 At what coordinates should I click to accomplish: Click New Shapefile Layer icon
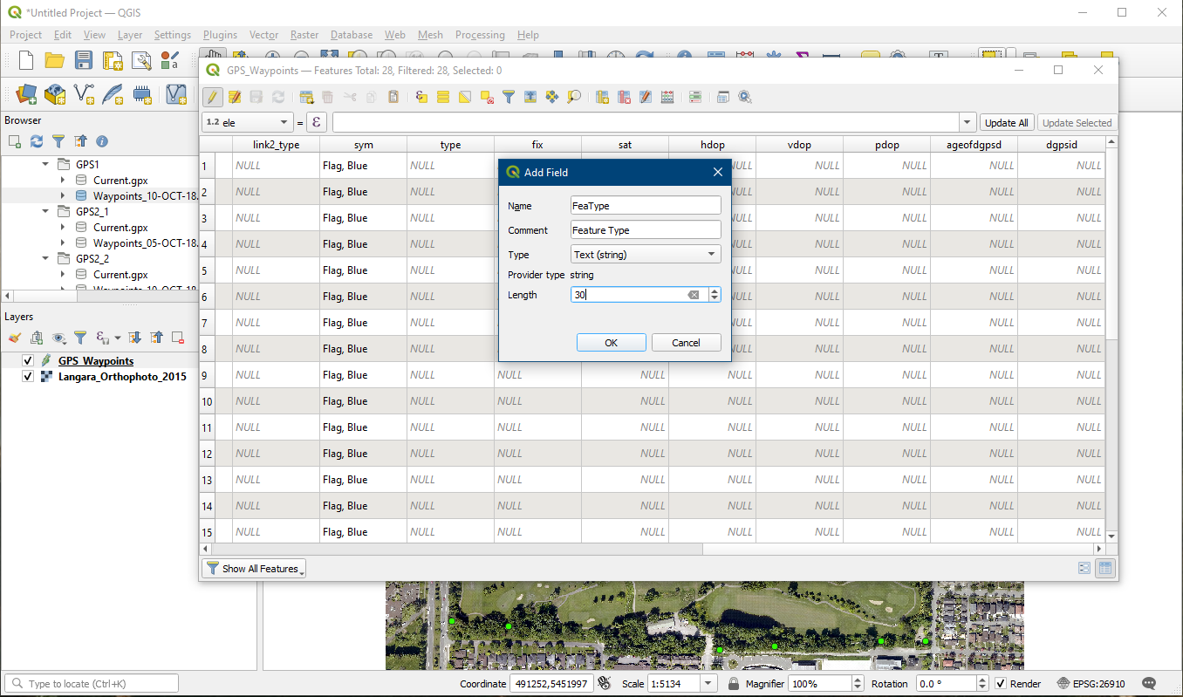85,93
